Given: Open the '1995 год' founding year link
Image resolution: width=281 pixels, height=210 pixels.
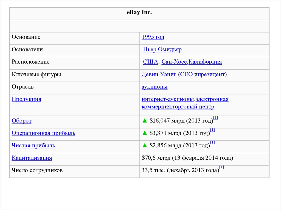Looking at the screenshot, I should 153,37.
